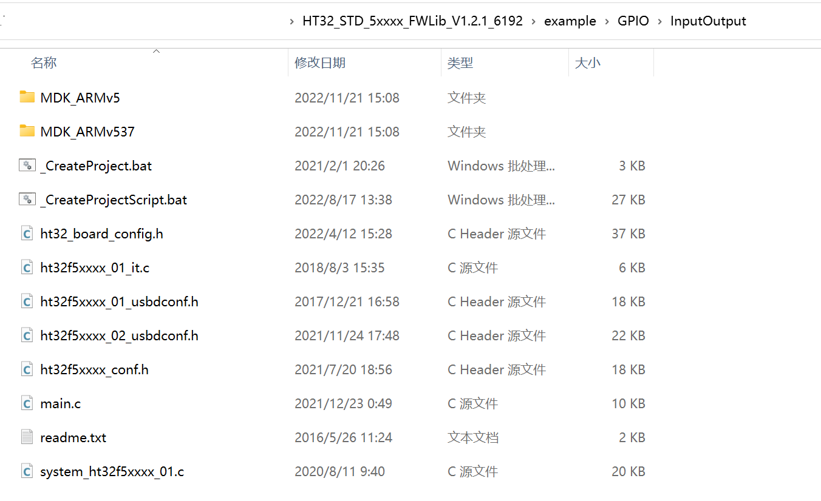
Task: Click the system_ht32f5xxxx_01.c file icon
Action: pos(27,471)
